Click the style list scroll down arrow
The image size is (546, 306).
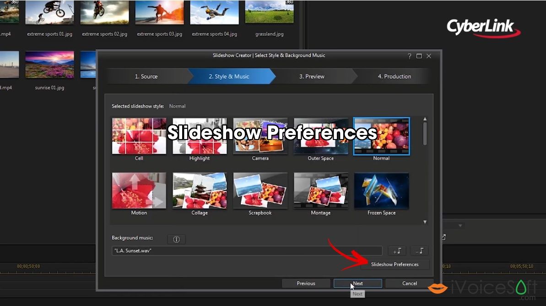(425, 222)
